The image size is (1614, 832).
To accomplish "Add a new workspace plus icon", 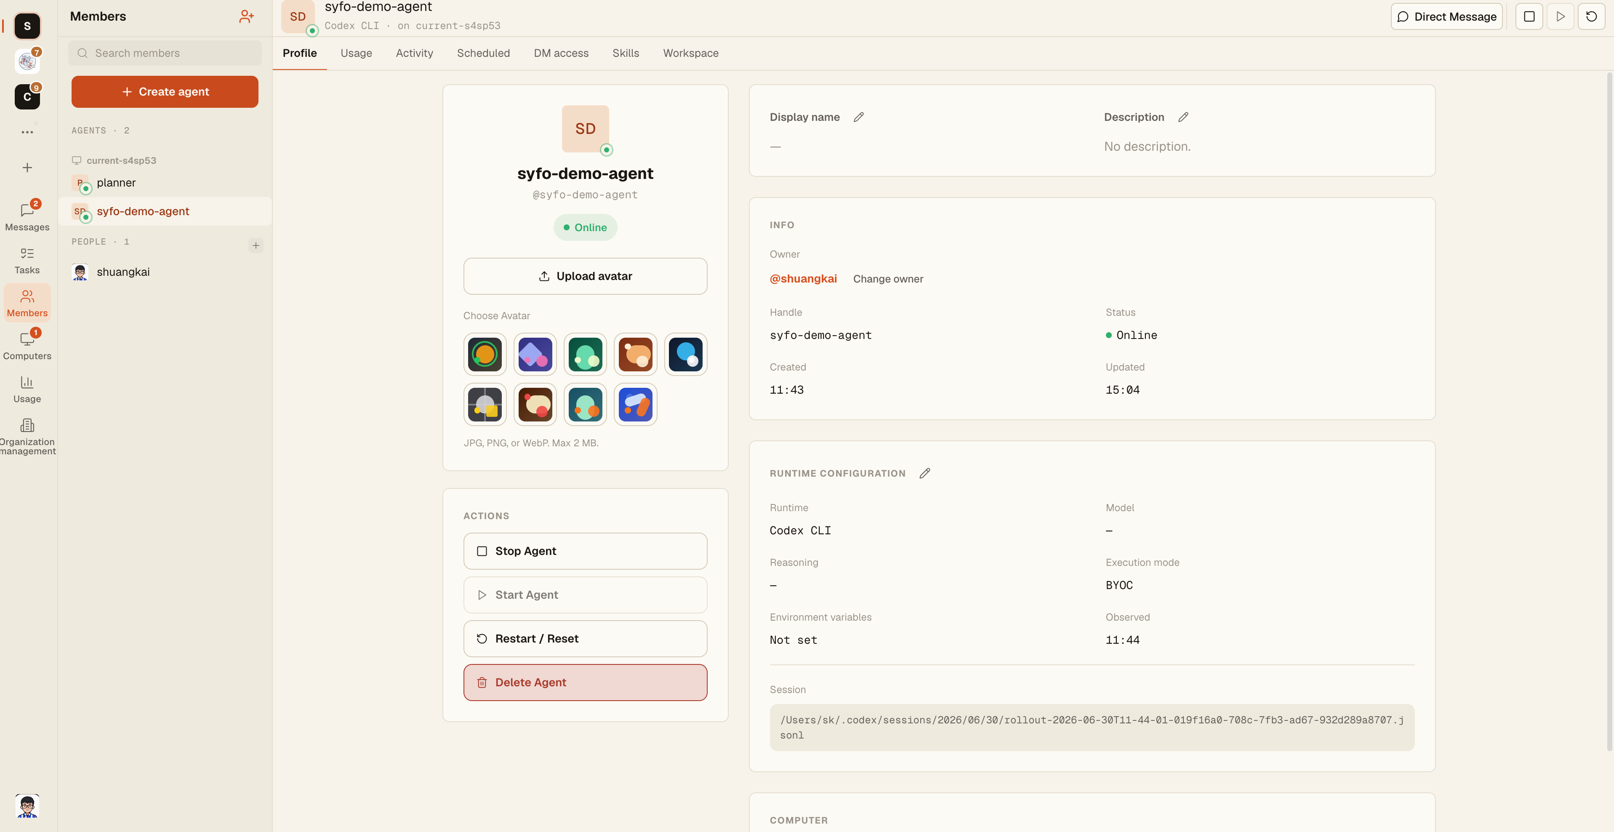I will [x=27, y=167].
